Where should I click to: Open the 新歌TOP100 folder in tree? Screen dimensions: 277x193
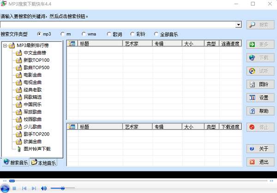pyautogui.click(x=36, y=60)
